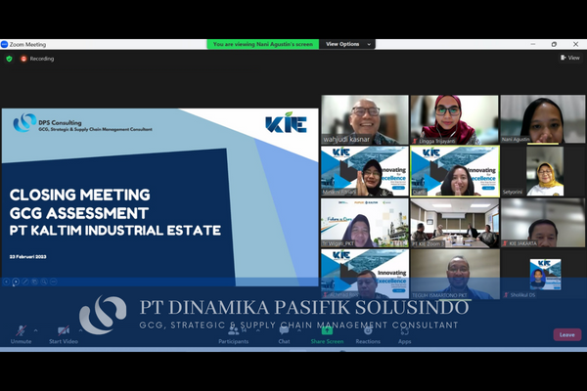Click the Zoom Meeting window icon
Image resolution: width=587 pixels, height=391 pixels.
pyautogui.click(x=5, y=44)
